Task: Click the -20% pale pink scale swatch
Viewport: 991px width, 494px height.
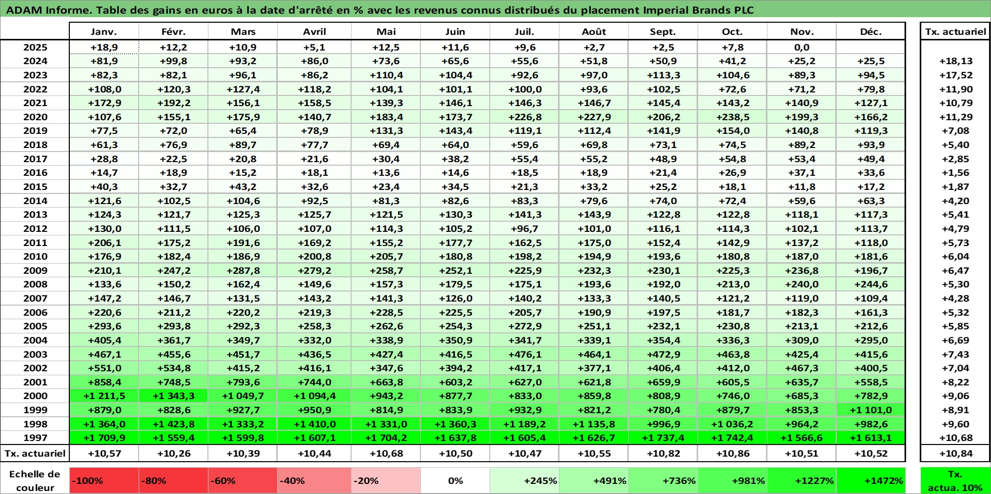Action: (x=385, y=480)
